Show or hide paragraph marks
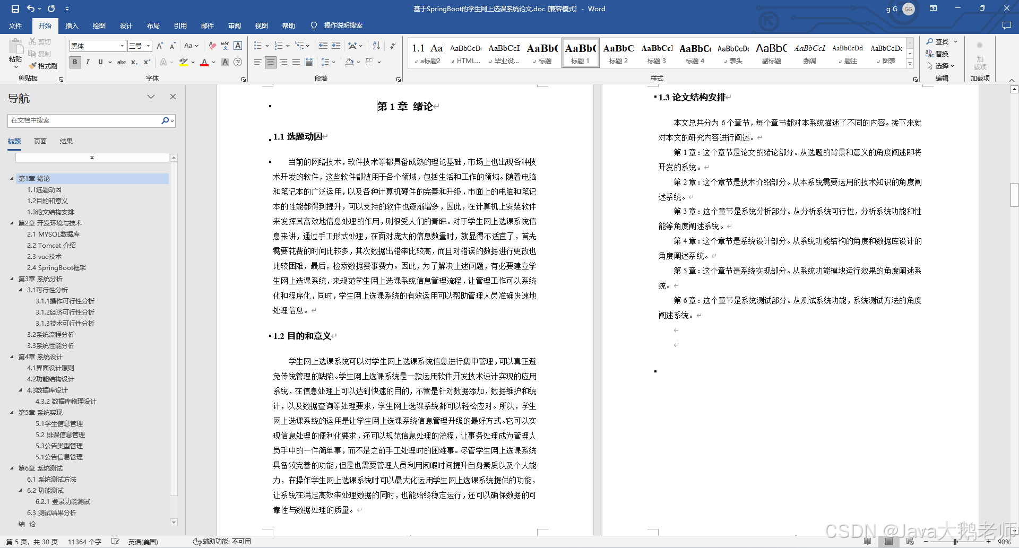This screenshot has height=548, width=1019. pyautogui.click(x=393, y=46)
